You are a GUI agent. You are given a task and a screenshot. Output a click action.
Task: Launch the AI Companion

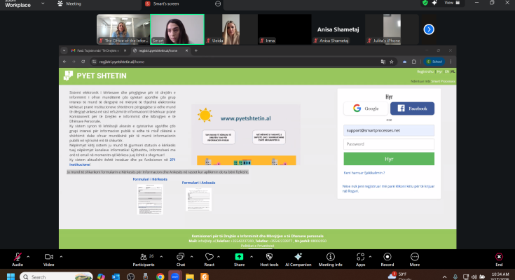point(298,257)
